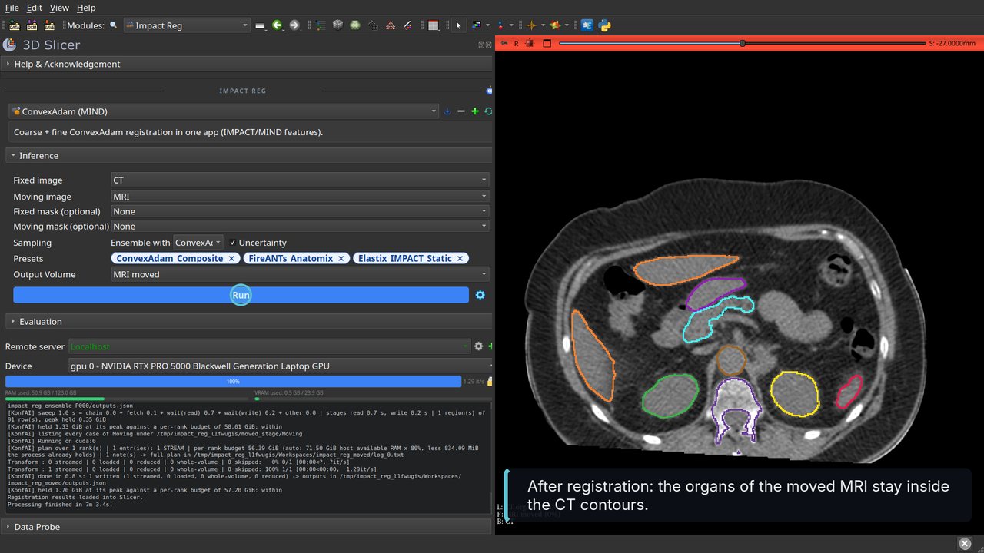
Task: Expand the Evaluation section
Action: pos(248,321)
